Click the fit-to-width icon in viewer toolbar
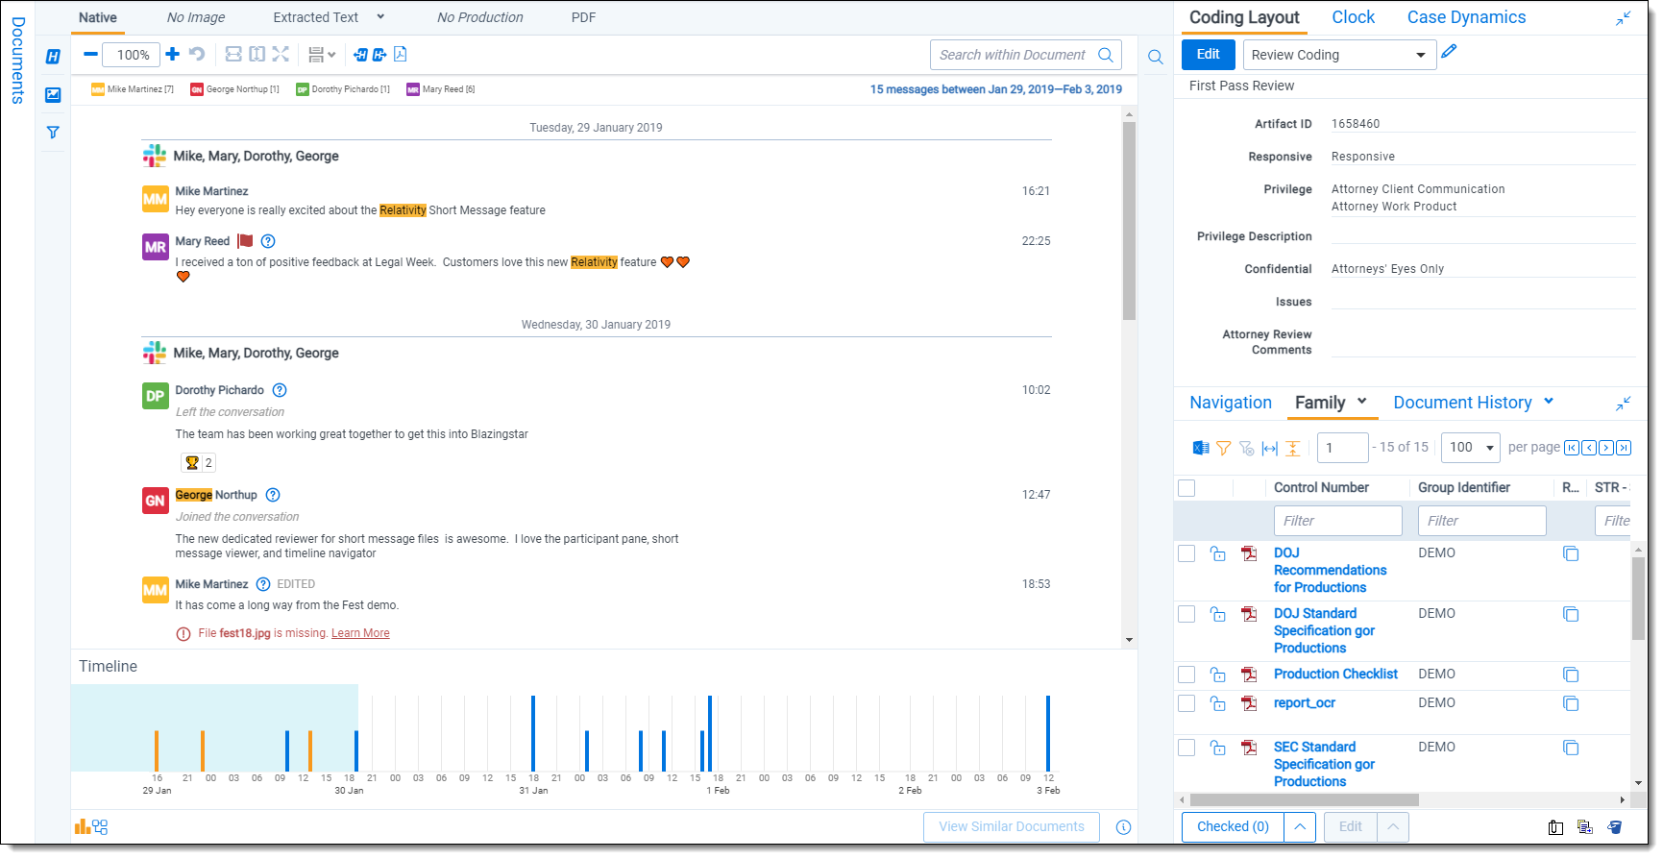 click(233, 55)
